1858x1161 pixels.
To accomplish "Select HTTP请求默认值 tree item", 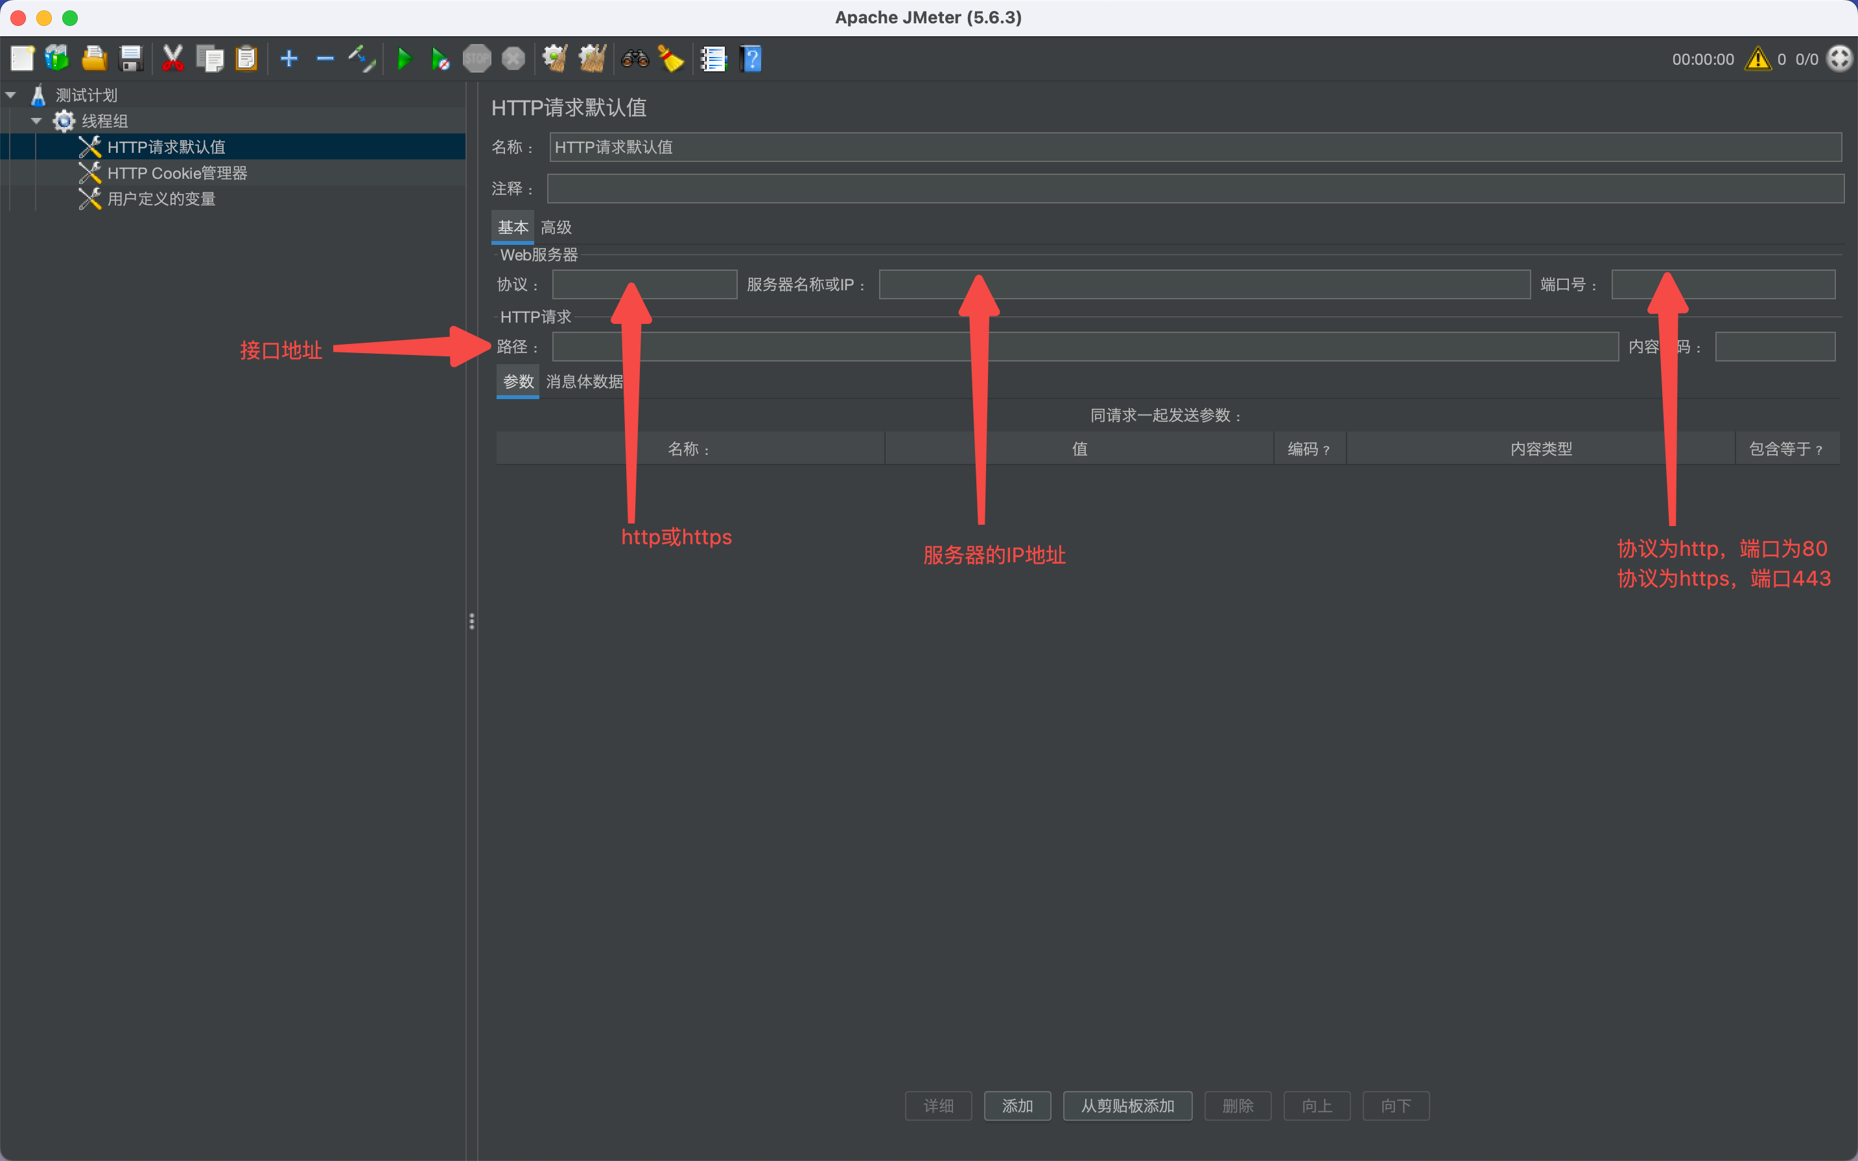I will (x=166, y=146).
